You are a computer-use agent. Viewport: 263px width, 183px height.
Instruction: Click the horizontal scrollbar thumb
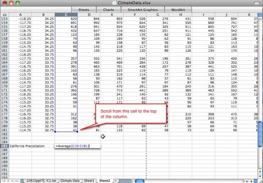(x=140, y=181)
